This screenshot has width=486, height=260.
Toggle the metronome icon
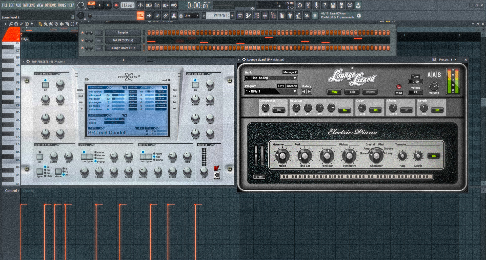(x=140, y=5)
